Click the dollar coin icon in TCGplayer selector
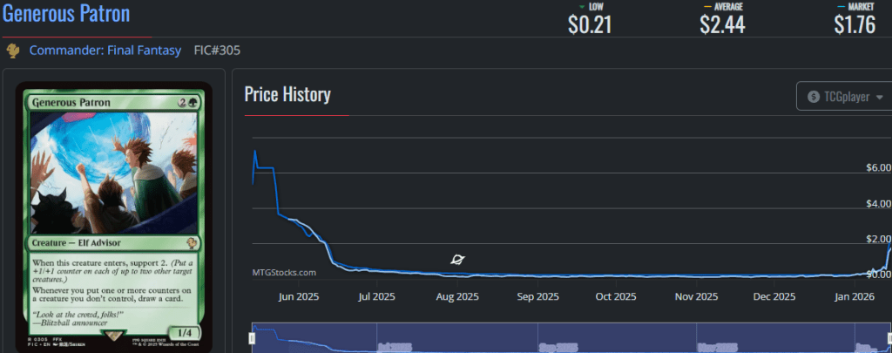Screen dimensions: 892x353 (813, 97)
